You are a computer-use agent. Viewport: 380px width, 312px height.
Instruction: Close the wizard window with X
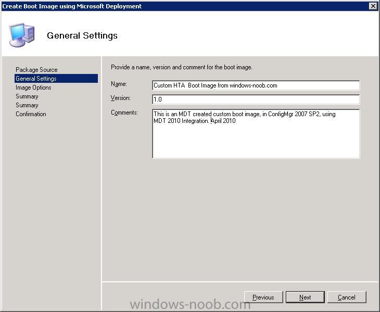373,6
